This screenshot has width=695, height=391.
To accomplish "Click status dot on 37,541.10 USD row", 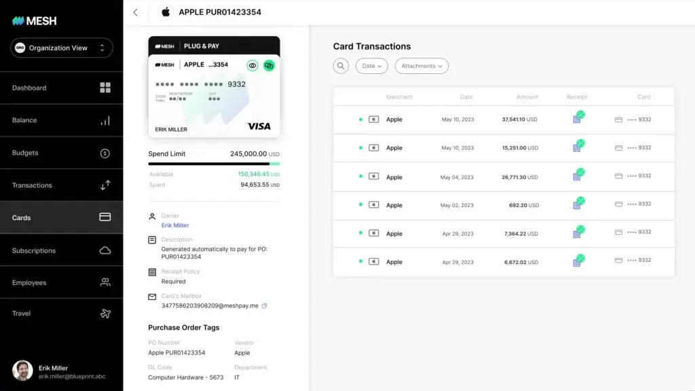I will [x=361, y=119].
